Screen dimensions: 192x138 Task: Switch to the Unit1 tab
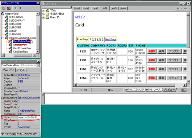(77, 8)
